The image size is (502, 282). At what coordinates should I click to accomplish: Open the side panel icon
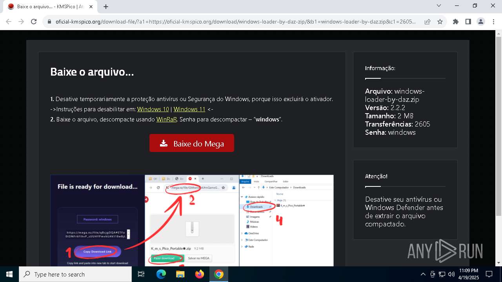coord(468,22)
